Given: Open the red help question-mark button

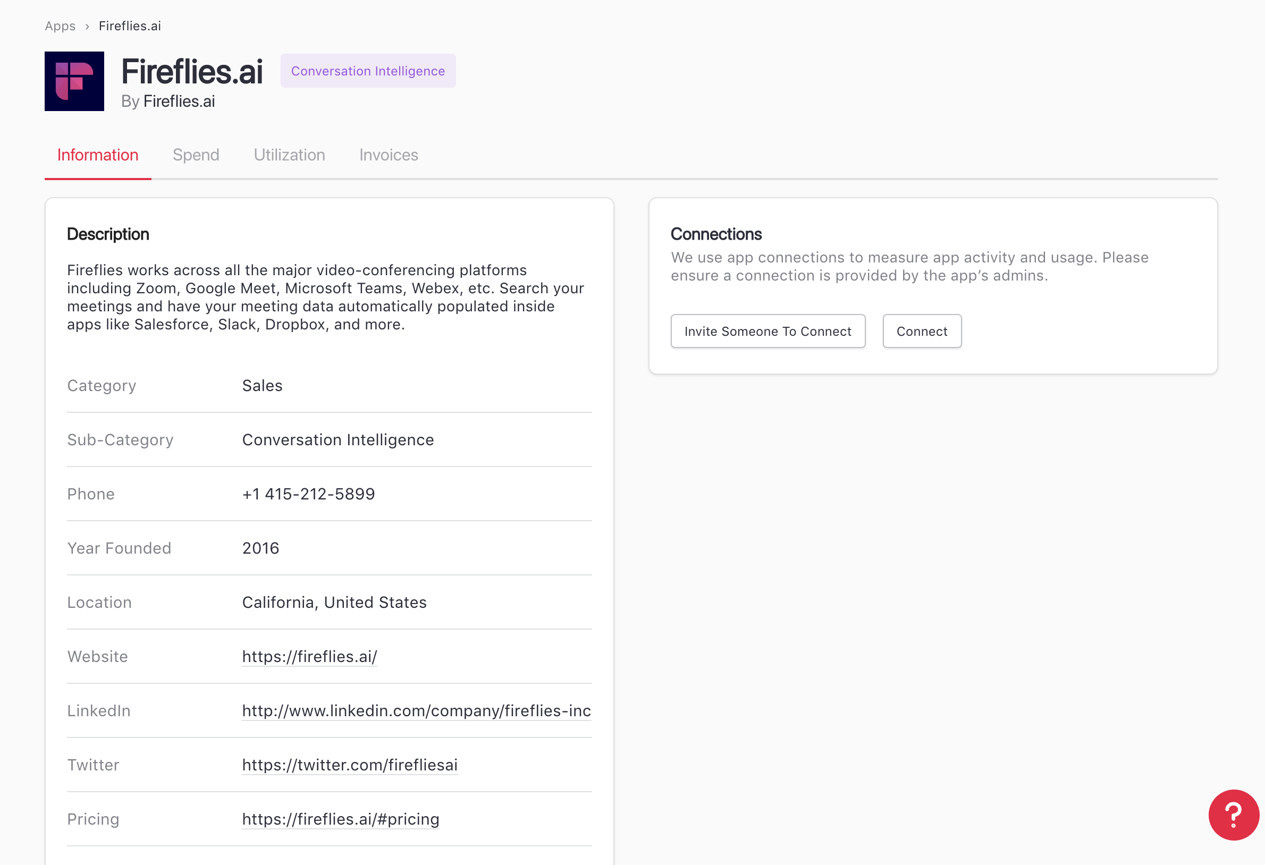Looking at the screenshot, I should [1233, 815].
